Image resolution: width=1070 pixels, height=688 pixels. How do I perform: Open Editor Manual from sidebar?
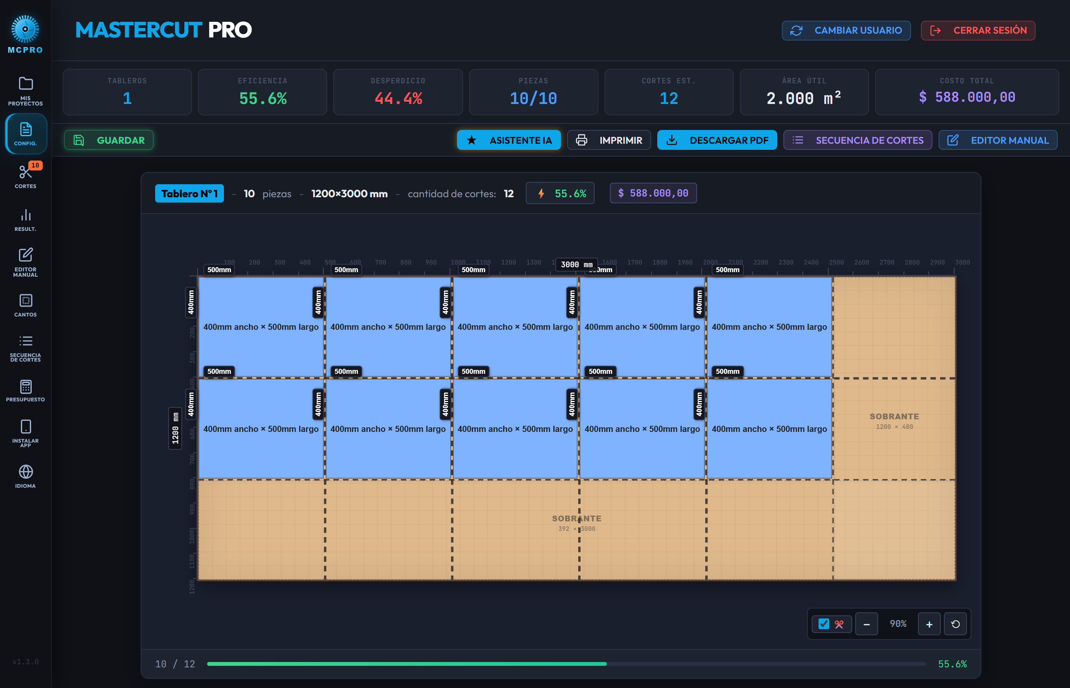[x=26, y=262]
